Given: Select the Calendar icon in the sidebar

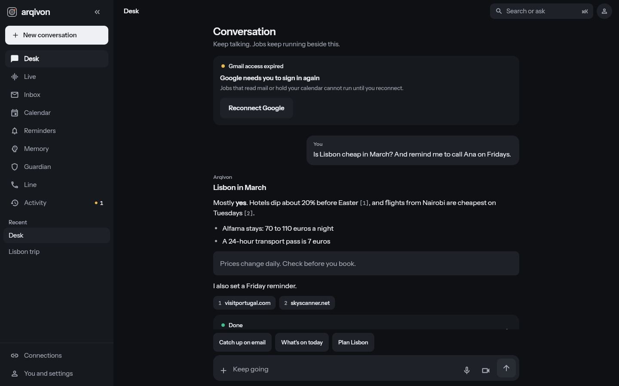Looking at the screenshot, I should click(x=15, y=113).
